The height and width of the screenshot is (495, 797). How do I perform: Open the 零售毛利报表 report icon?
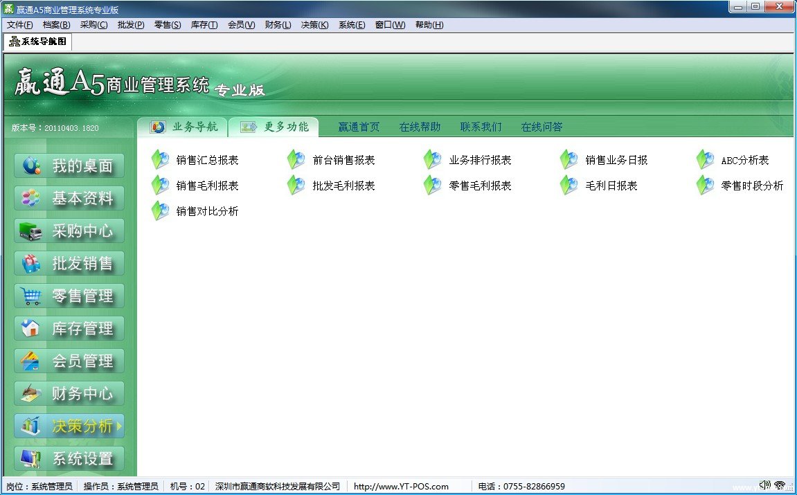(433, 186)
